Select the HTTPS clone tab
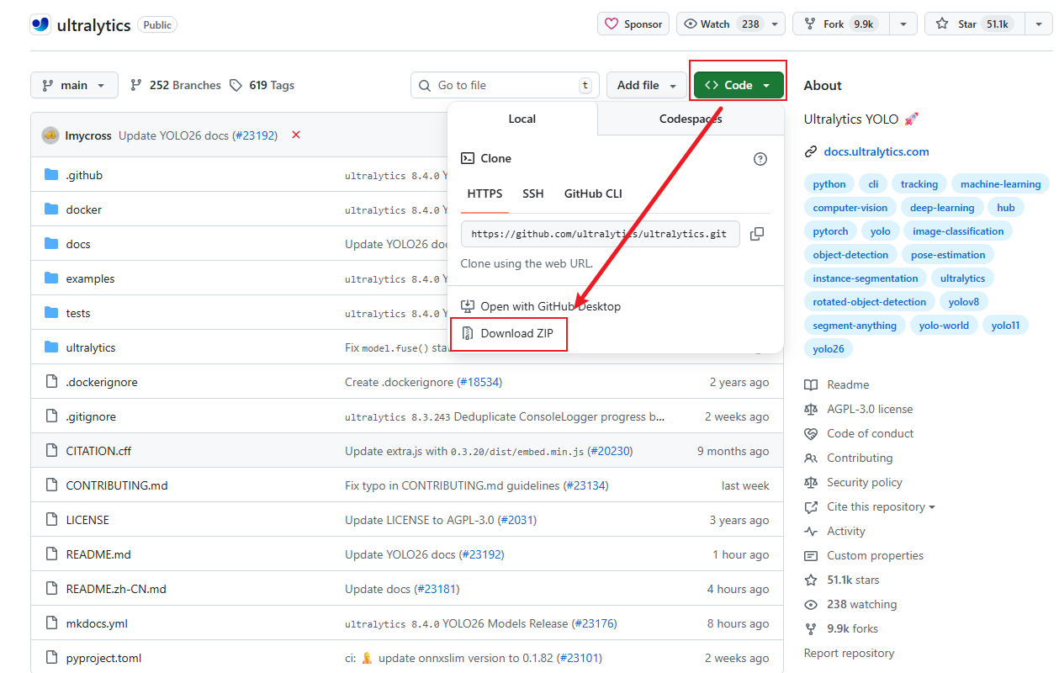The image size is (1059, 673). (x=485, y=193)
